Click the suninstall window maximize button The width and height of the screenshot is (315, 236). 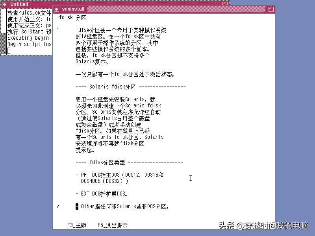click(x=271, y=9)
